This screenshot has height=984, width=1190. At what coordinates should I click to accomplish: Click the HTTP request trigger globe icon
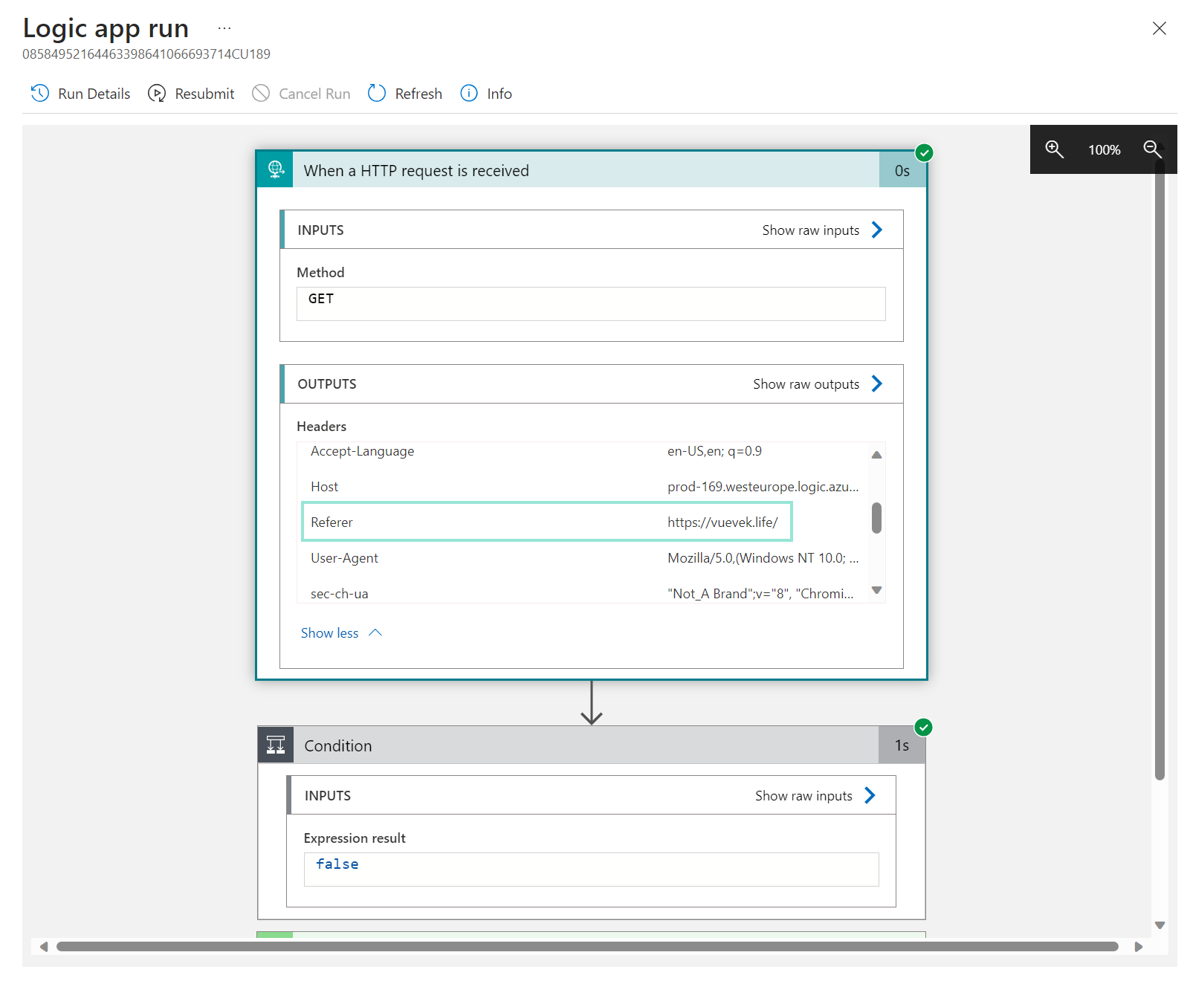276,170
